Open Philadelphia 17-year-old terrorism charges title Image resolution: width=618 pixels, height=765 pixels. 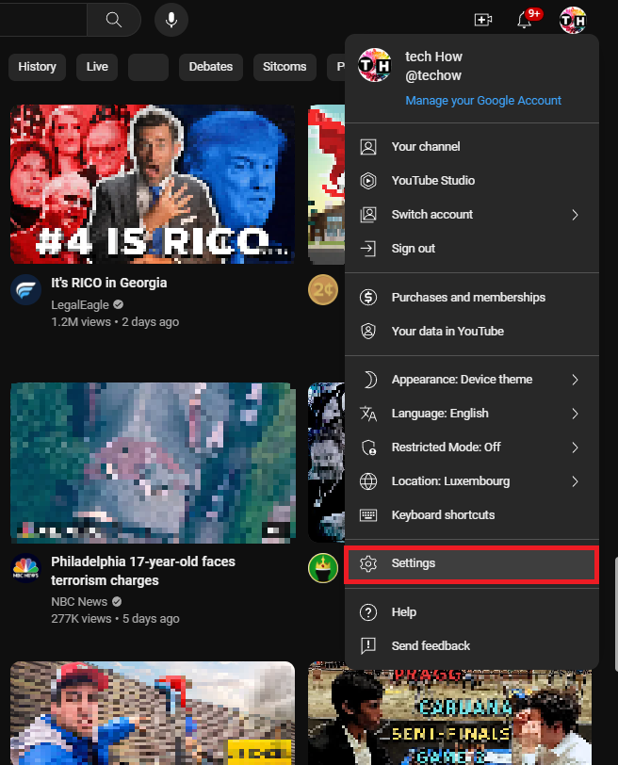click(x=143, y=571)
